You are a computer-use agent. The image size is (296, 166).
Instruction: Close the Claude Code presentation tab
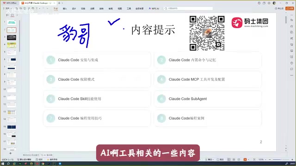55,3
